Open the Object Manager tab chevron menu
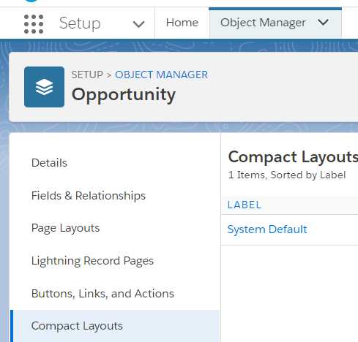358x342 pixels. pyautogui.click(x=324, y=23)
